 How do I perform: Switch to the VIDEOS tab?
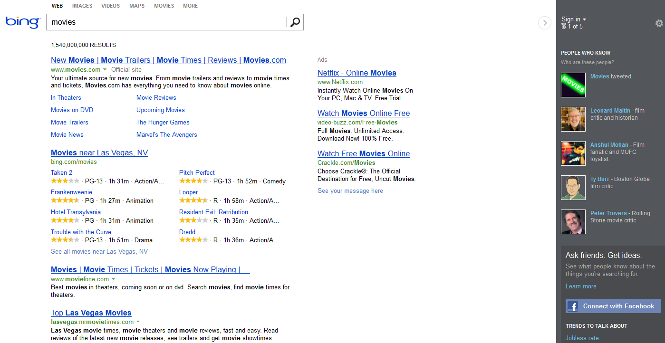pyautogui.click(x=111, y=6)
